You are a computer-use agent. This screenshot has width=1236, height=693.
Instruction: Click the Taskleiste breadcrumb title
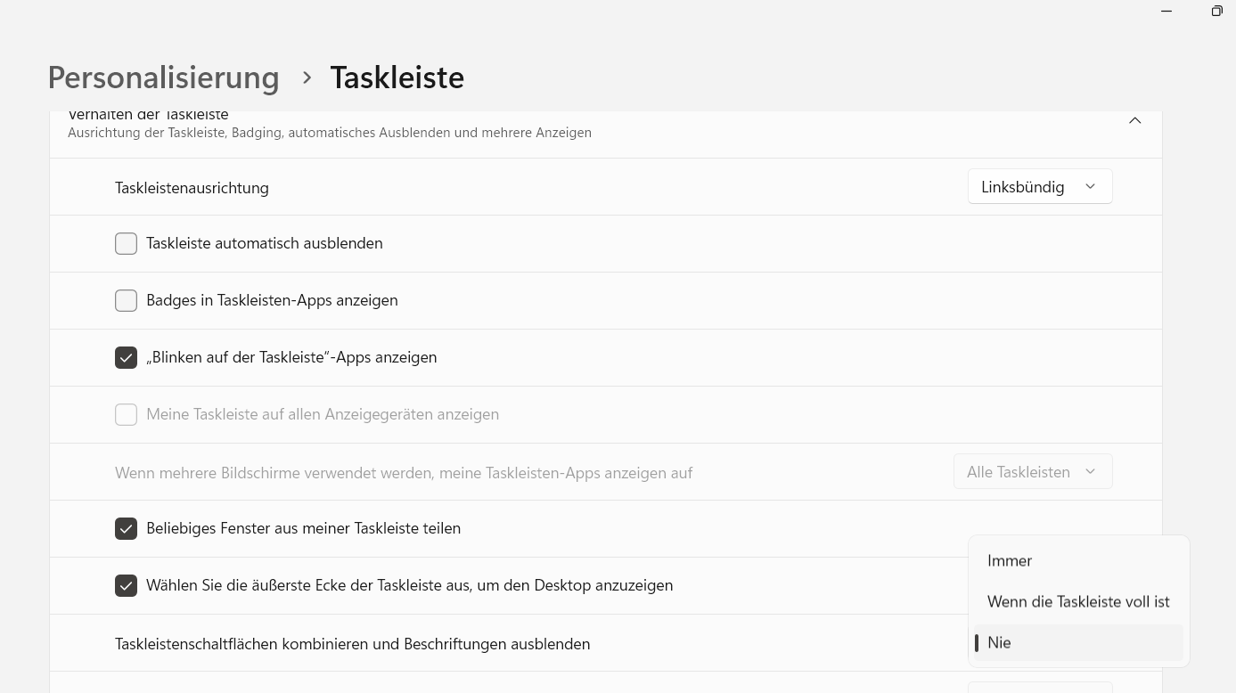(x=397, y=77)
